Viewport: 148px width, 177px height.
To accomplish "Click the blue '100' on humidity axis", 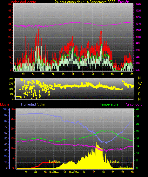I will 5,109.
